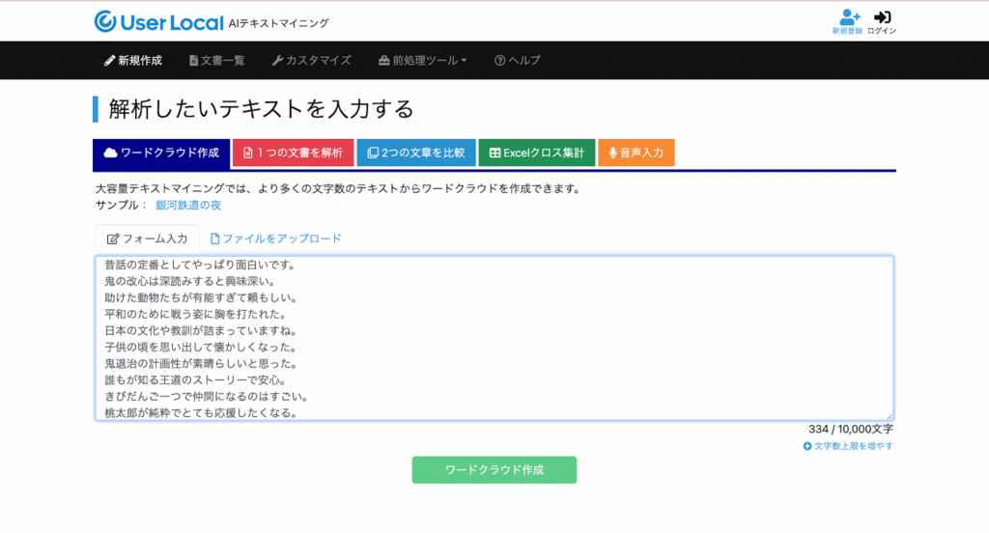Expand the 前処理ツール dropdown menu
The height and width of the screenshot is (533, 989).
422,60
